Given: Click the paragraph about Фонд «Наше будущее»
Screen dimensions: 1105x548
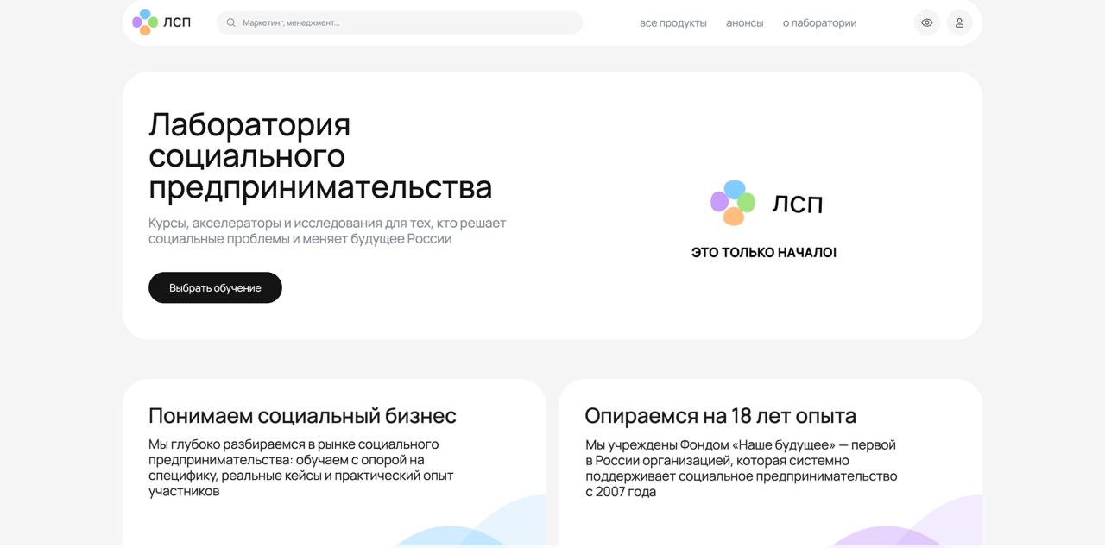Looking at the screenshot, I should pos(741,468).
